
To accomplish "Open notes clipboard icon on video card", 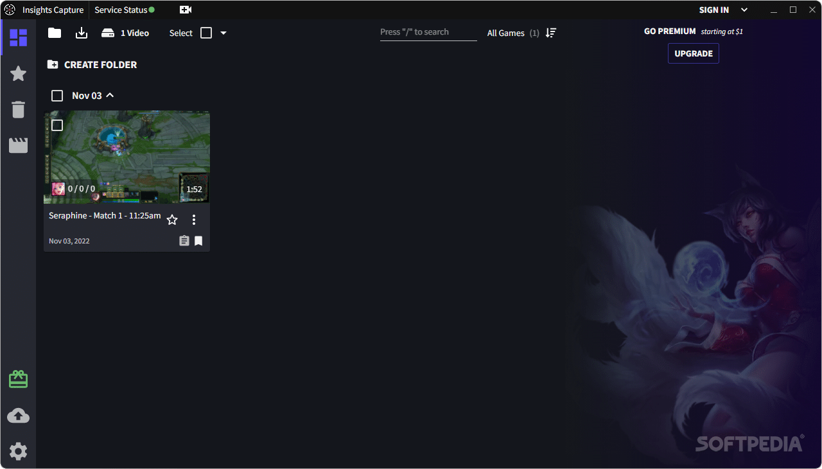I will [x=184, y=241].
